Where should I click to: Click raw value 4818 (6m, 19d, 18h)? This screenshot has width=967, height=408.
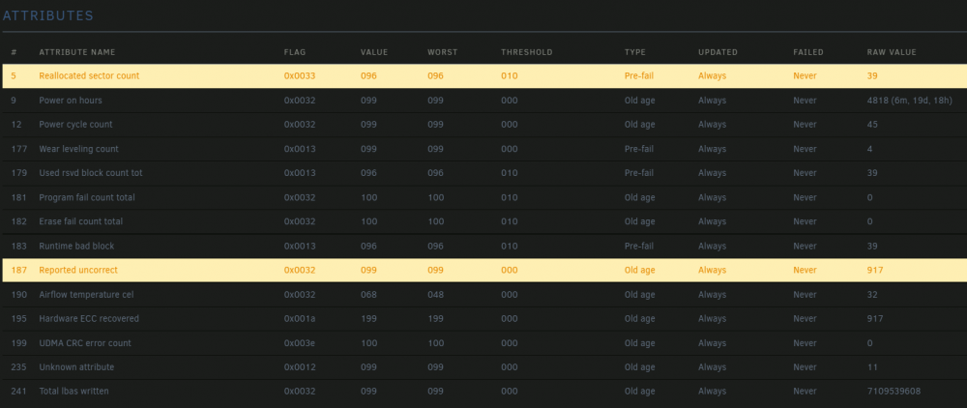click(x=909, y=100)
